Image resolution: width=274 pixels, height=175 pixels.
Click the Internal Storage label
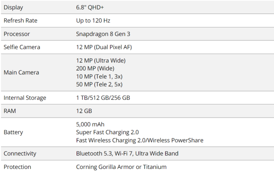pos(25,98)
